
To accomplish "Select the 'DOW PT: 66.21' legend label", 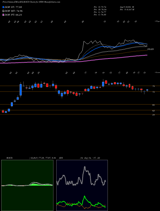I will 13,15.
